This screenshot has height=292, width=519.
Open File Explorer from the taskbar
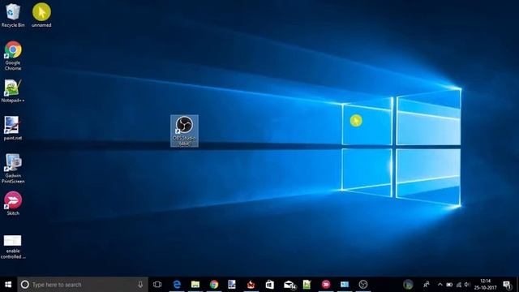(195, 285)
